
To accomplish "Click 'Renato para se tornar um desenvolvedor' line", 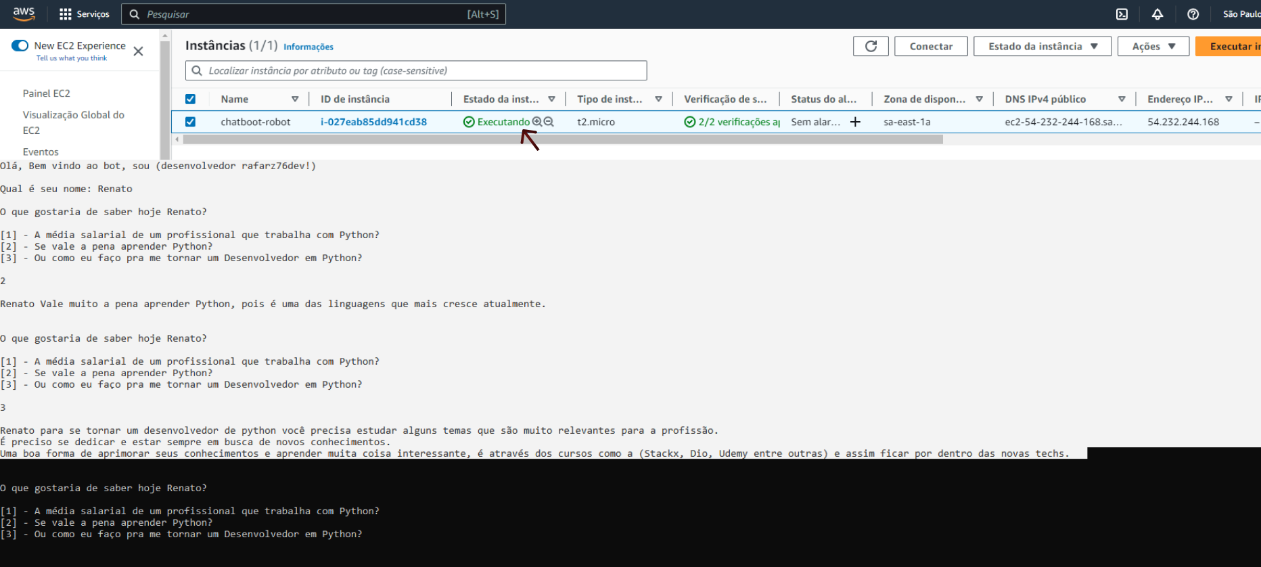I will tap(359, 430).
